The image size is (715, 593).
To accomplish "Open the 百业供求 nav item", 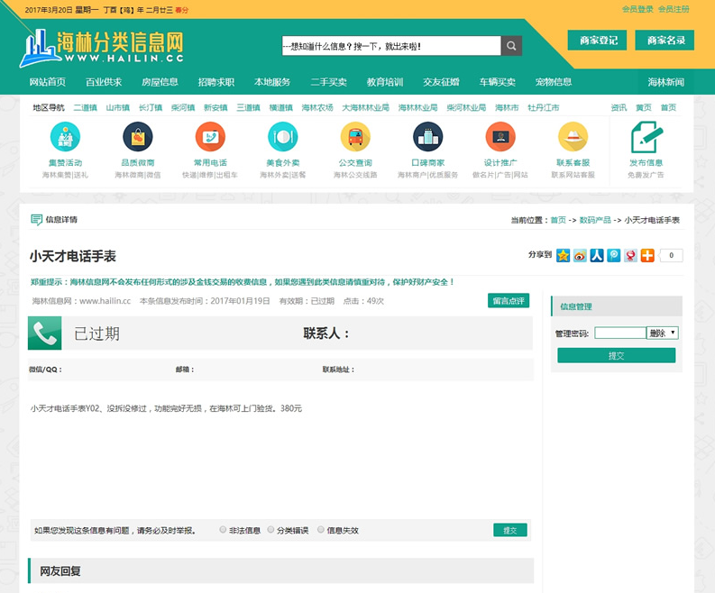I will (x=104, y=82).
